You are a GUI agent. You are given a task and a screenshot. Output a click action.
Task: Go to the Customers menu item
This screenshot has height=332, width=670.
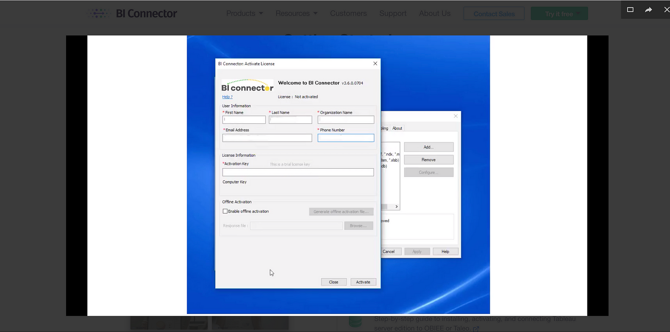click(348, 13)
